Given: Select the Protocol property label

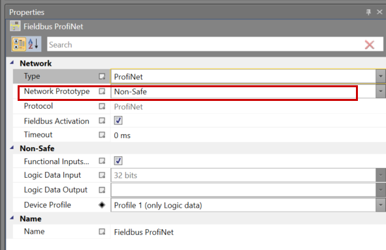Looking at the screenshot, I should 39,106.
